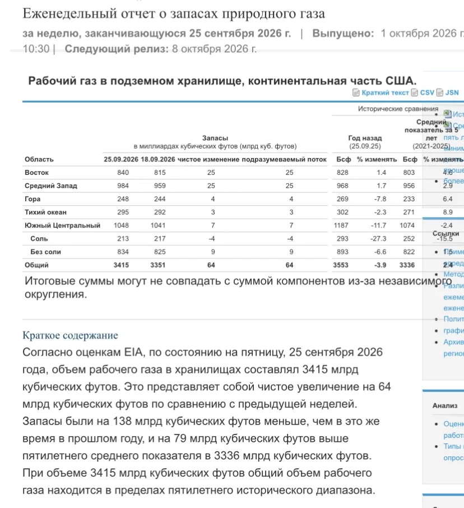The image size is (464, 508).
Task: Click the 959 cell in Средний Запад row
Action: pos(160,186)
